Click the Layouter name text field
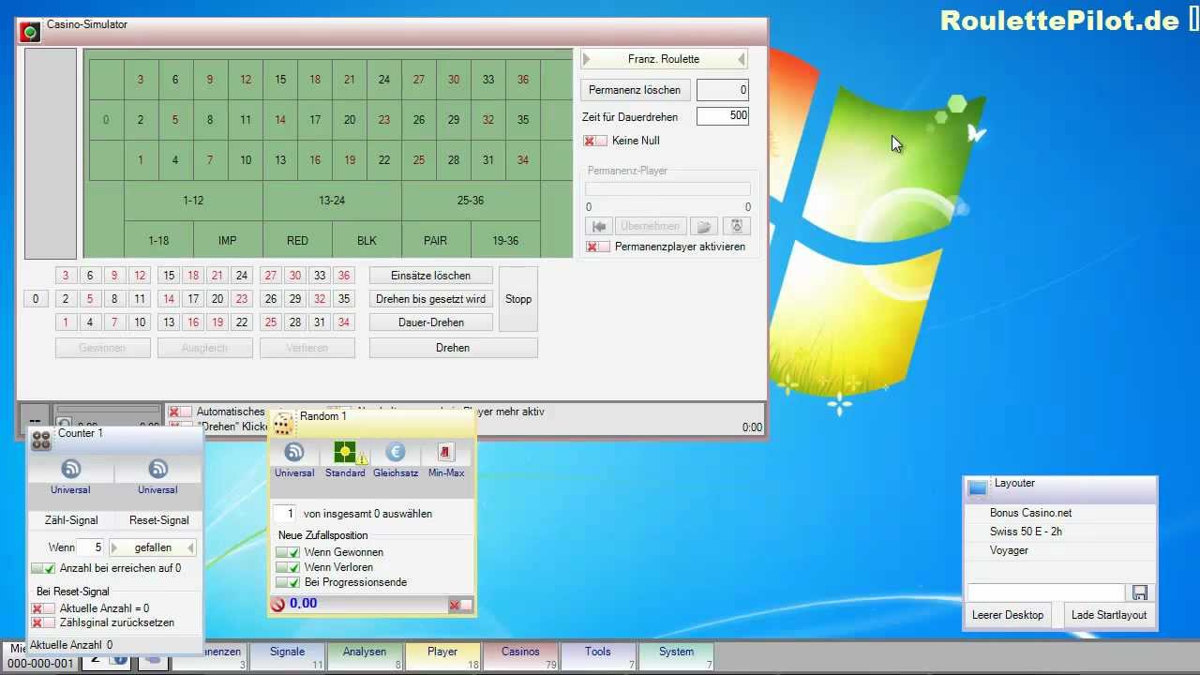1200x675 pixels. 1045,592
